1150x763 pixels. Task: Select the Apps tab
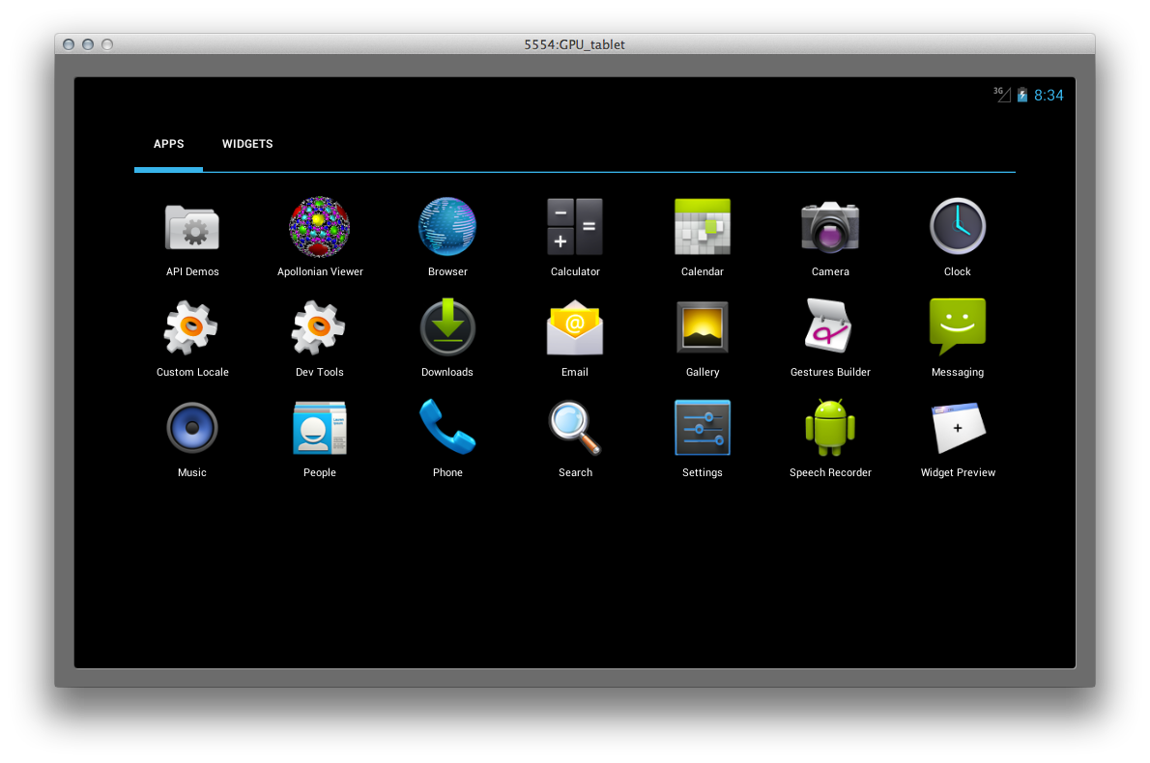point(169,144)
